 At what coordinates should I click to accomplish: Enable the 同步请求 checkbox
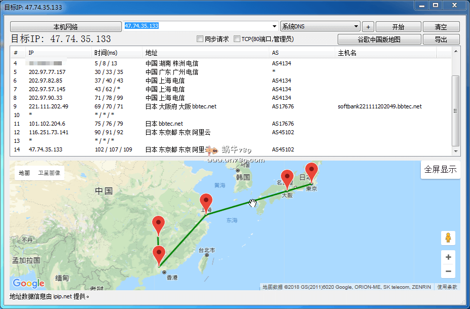pos(200,39)
